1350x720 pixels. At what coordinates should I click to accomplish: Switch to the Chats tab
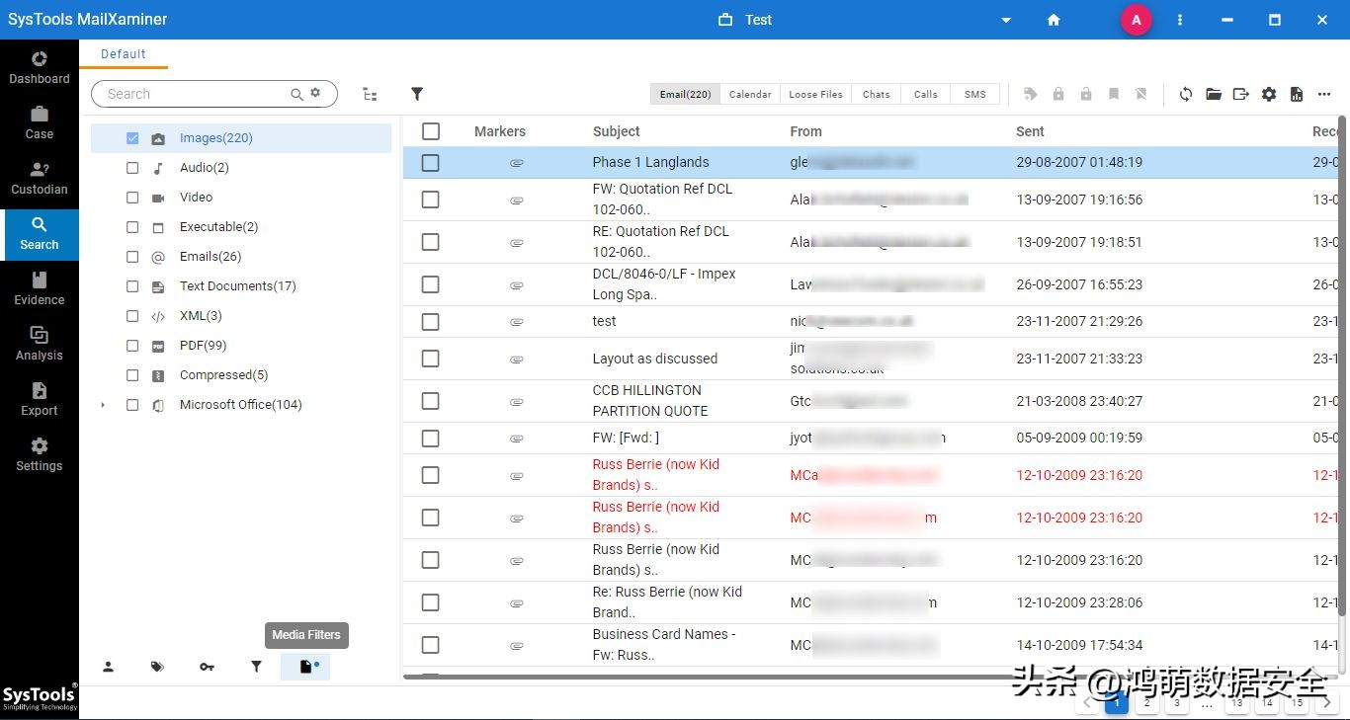tap(877, 94)
